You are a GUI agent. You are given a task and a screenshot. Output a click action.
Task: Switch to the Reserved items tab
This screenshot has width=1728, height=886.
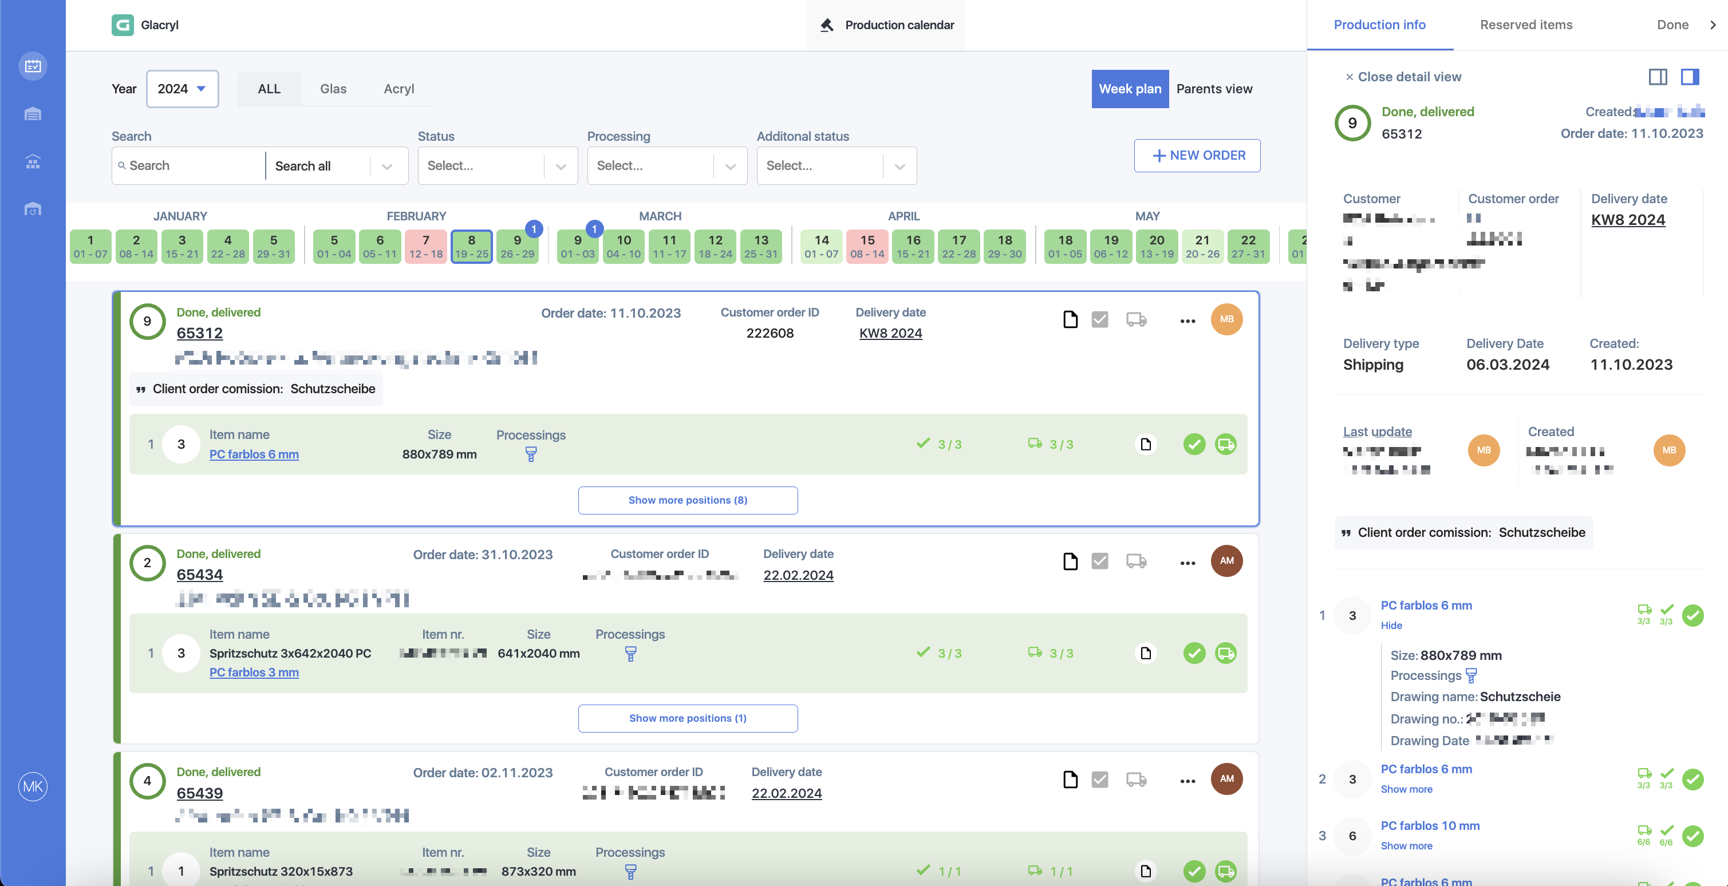(x=1525, y=25)
